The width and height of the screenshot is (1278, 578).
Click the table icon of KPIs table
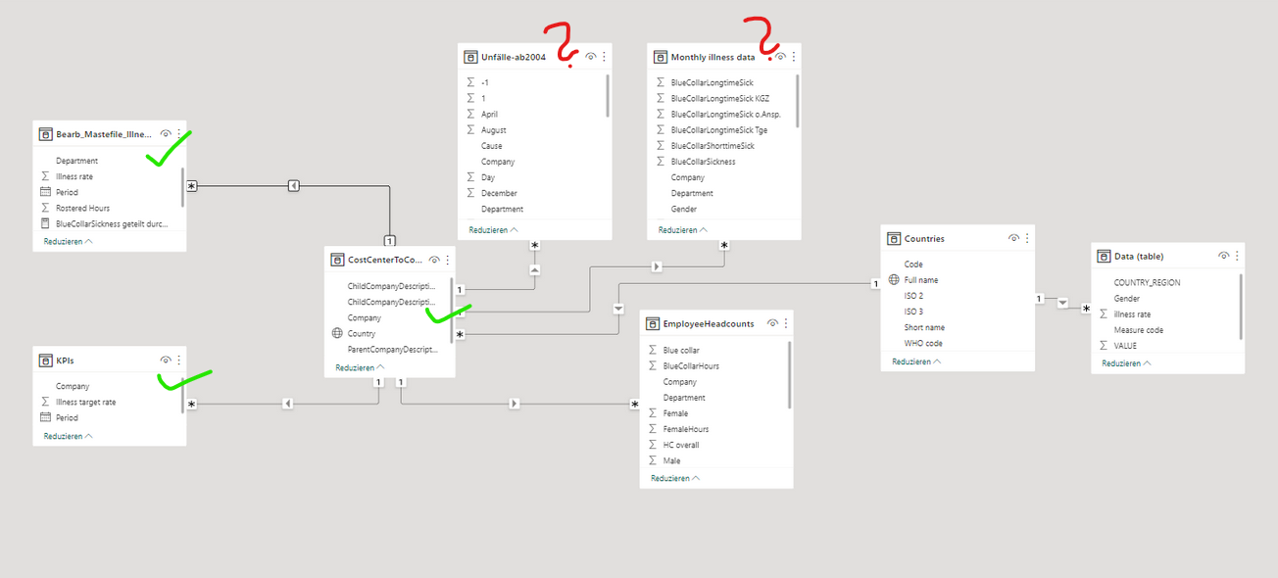tap(45, 361)
